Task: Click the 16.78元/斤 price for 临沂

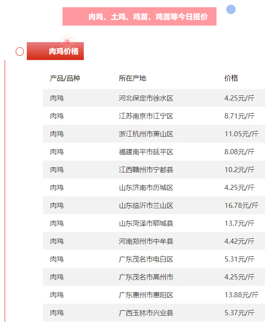Action: 241,206
